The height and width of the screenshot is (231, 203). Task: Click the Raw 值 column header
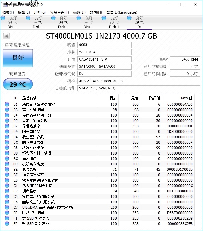pyautogui.click(x=187, y=98)
